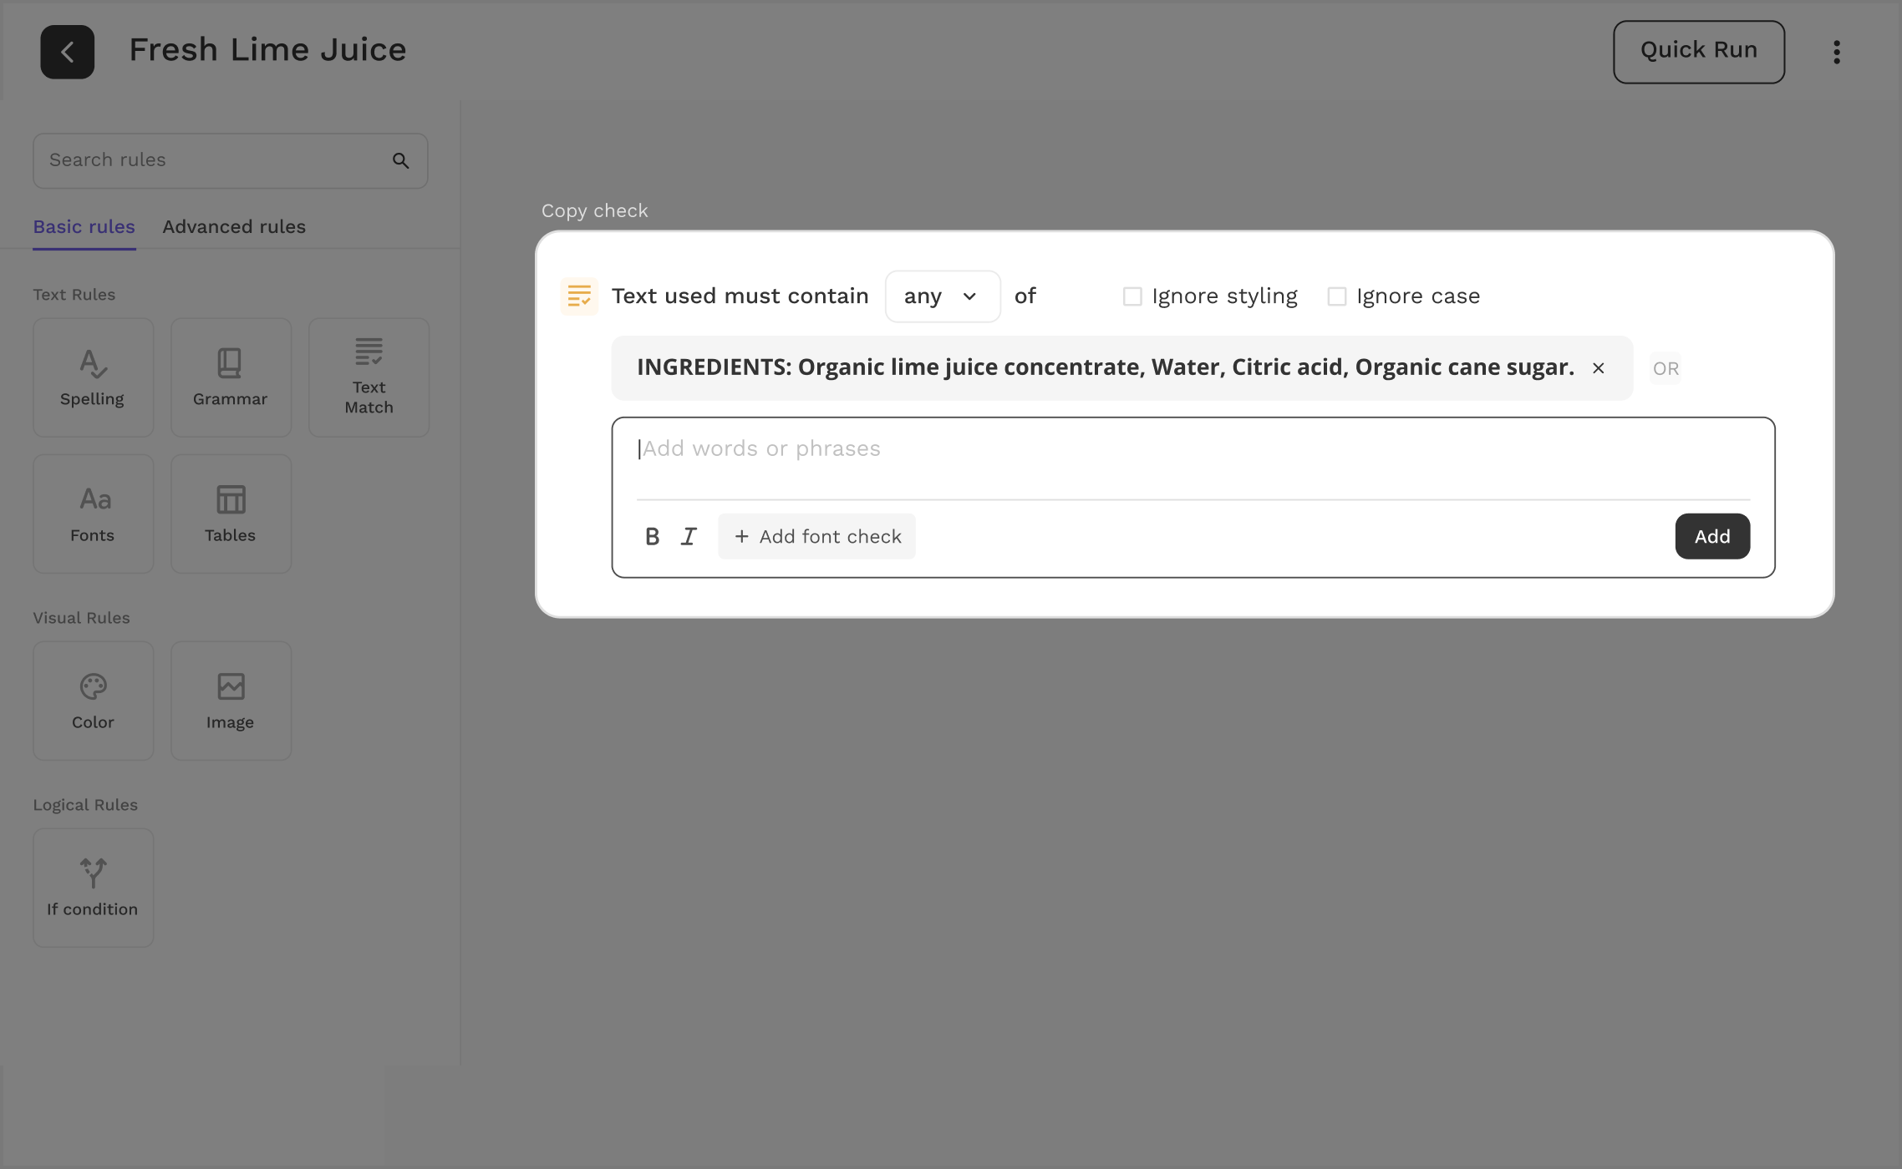Select the Image visual rule
1902x1169 pixels.
click(230, 700)
